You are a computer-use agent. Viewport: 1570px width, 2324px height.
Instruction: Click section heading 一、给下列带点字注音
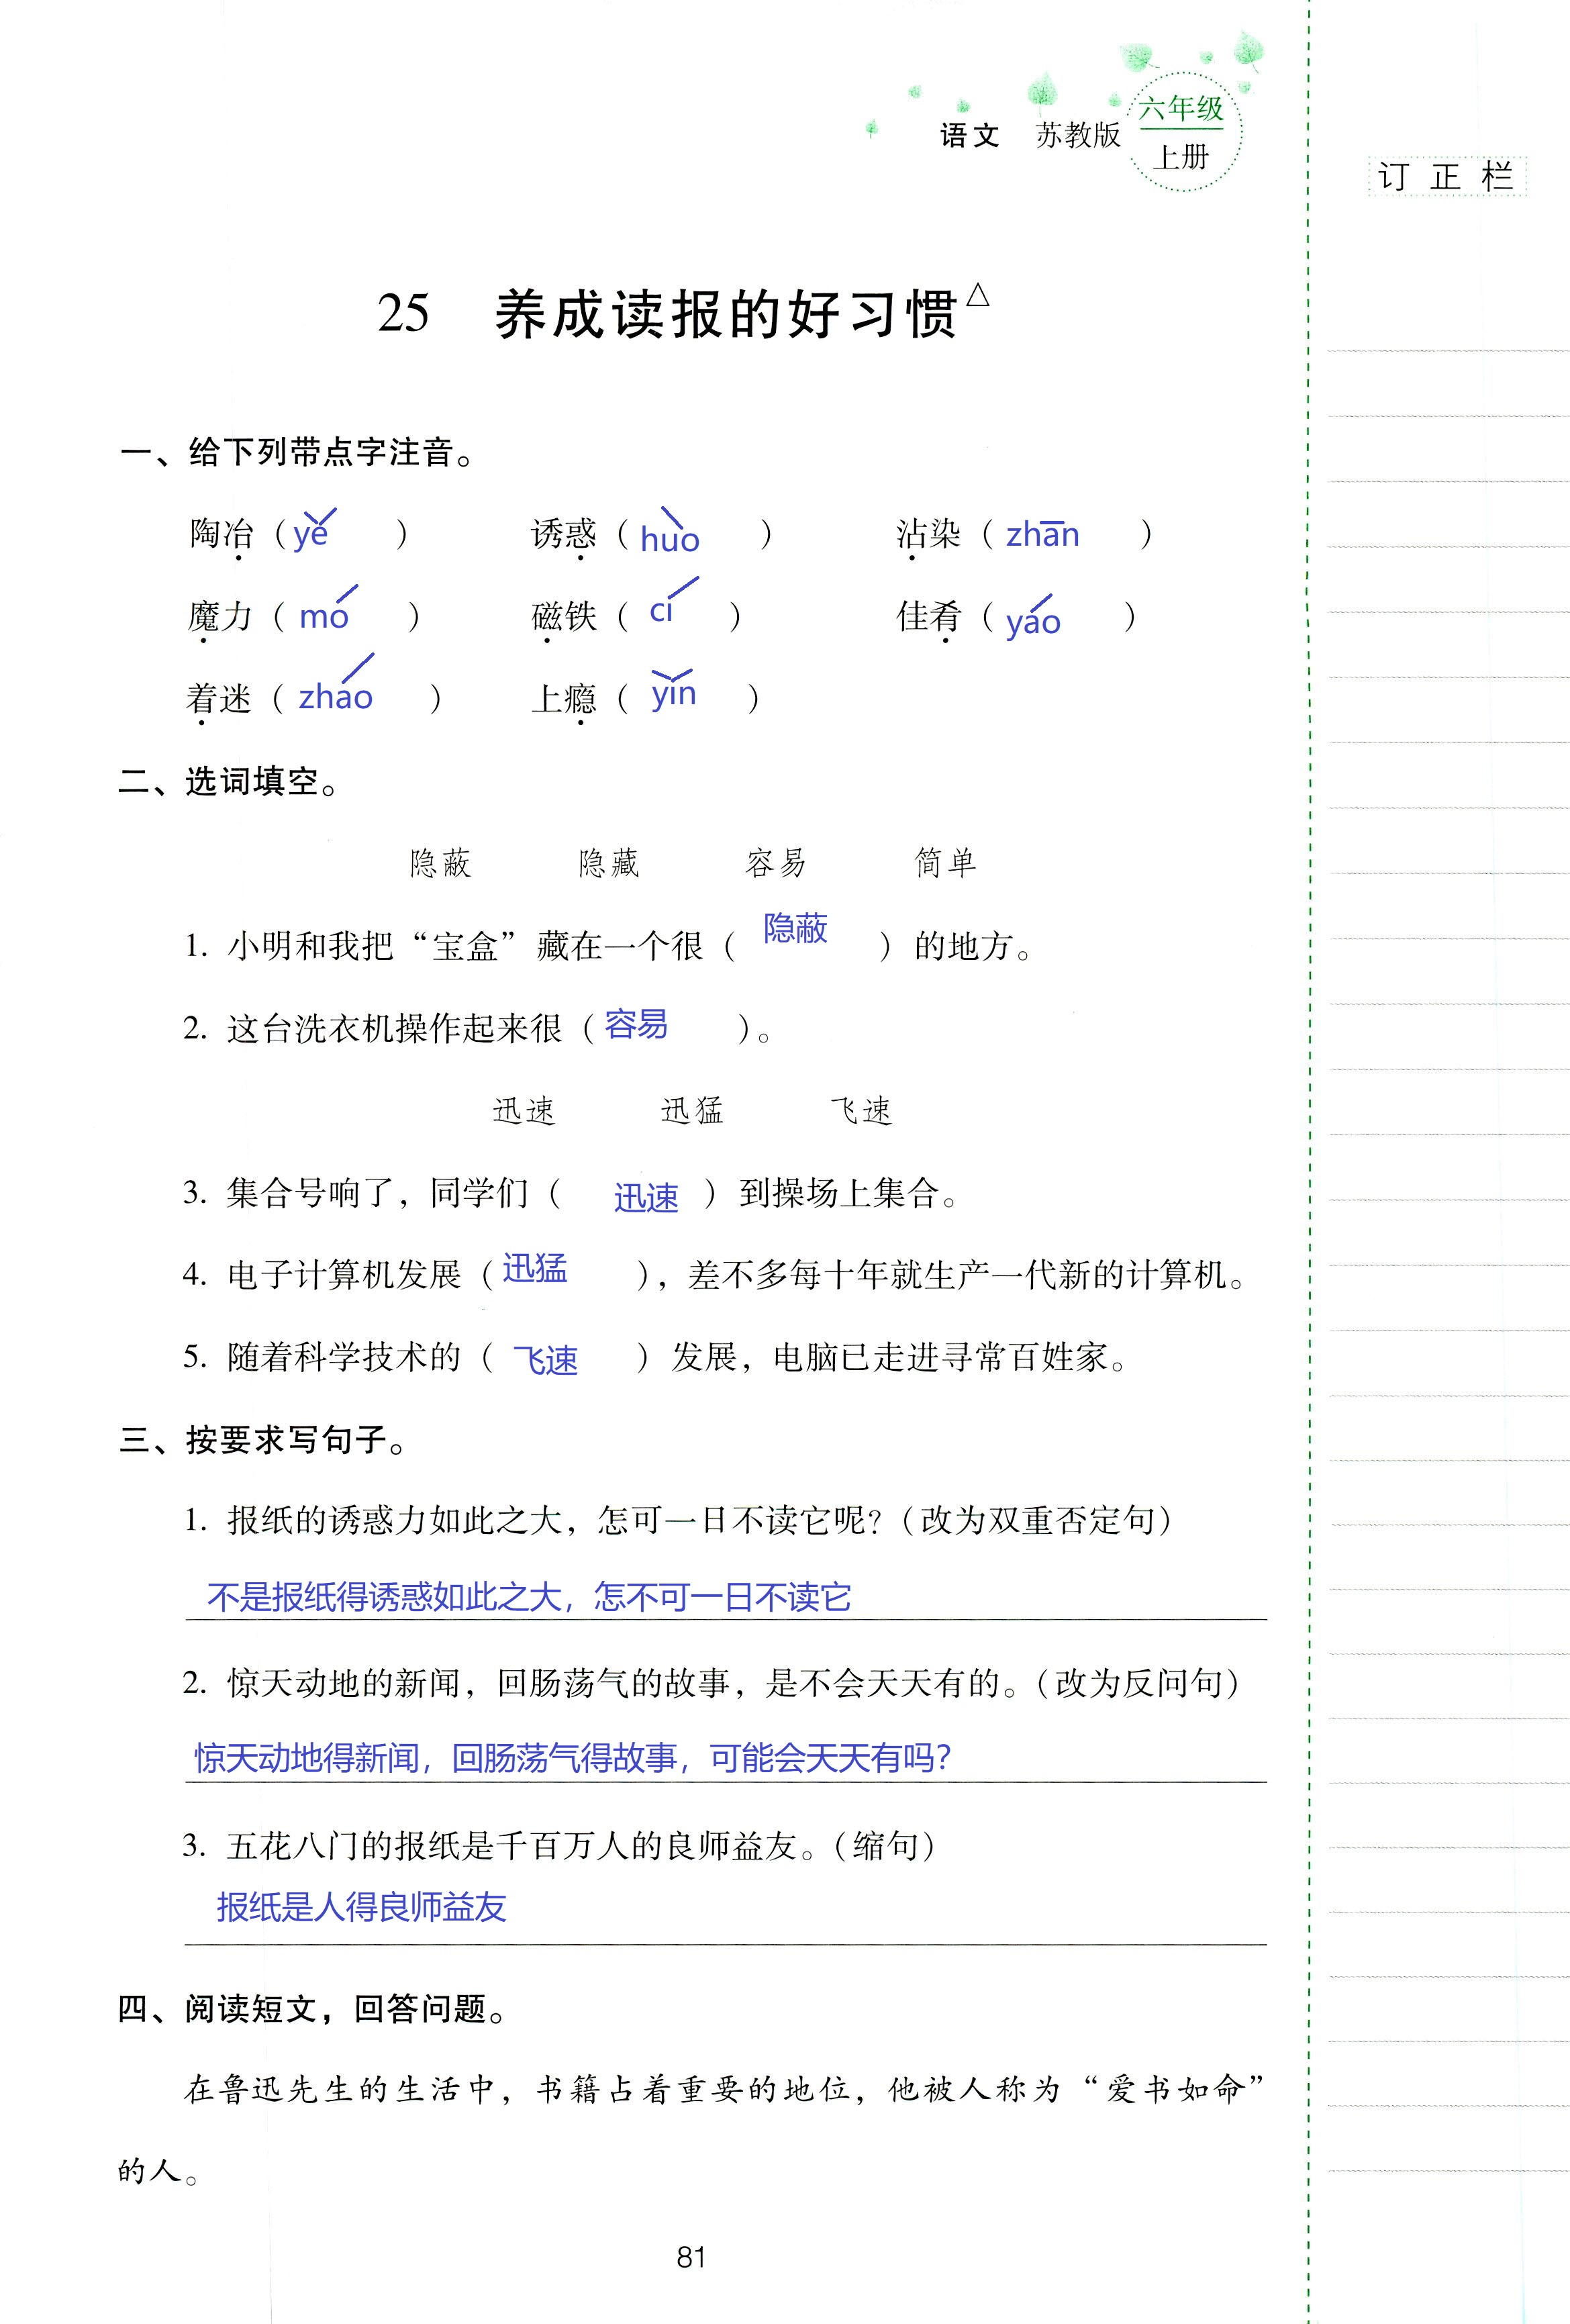click(296, 453)
